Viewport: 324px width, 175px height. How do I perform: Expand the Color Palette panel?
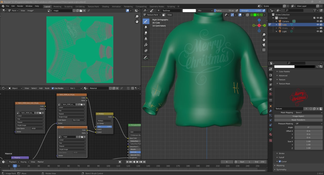click(x=284, y=71)
